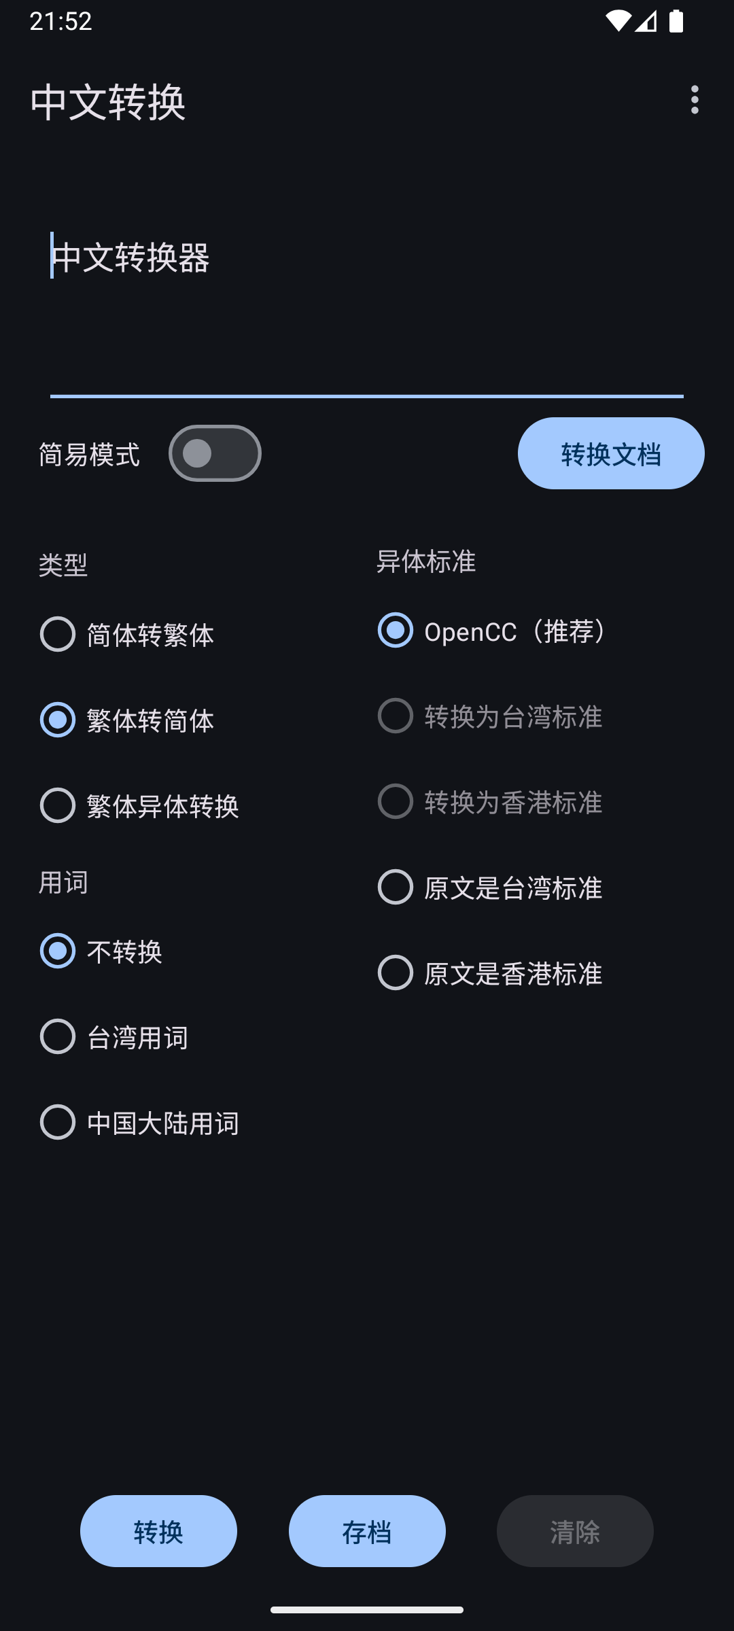The width and height of the screenshot is (734, 1631).
Task: Tap the cellular signal icon
Action: (646, 21)
